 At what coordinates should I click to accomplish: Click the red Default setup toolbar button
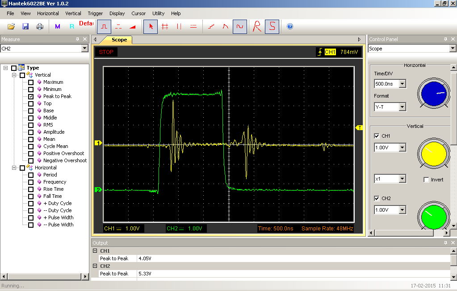click(x=86, y=23)
